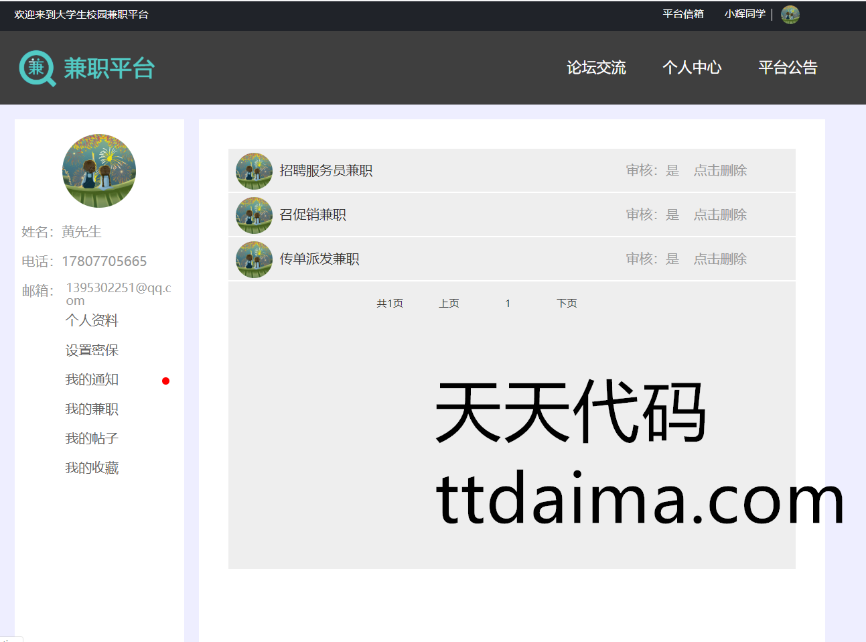Screen dimensions: 866x642
Task: Click the avatar beside 招聘服务员兼职
Action: tap(254, 171)
